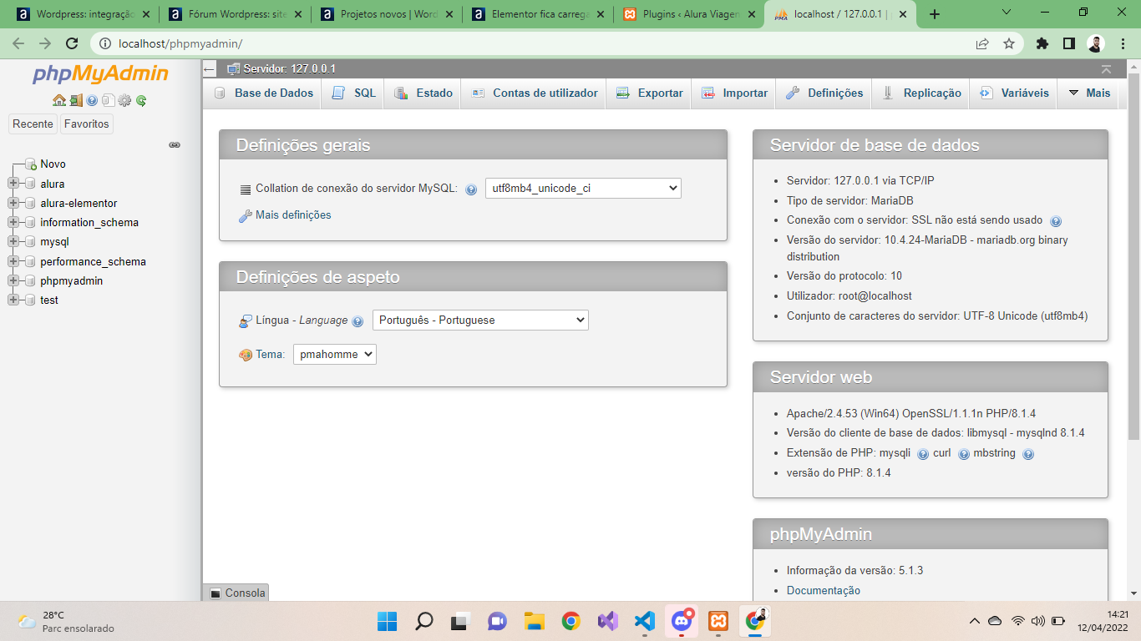1141x641 pixels.
Task: Click Chrome share page icon
Action: coord(982,43)
